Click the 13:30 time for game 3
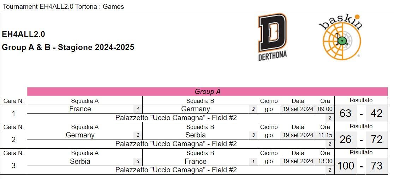The height and width of the screenshot is (179, 394). (x=325, y=161)
